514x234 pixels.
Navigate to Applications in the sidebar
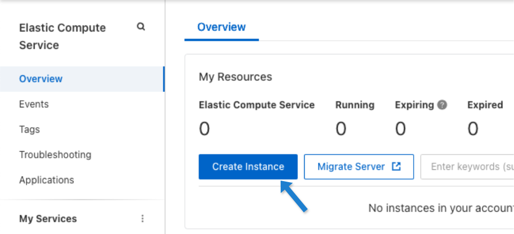(46, 180)
